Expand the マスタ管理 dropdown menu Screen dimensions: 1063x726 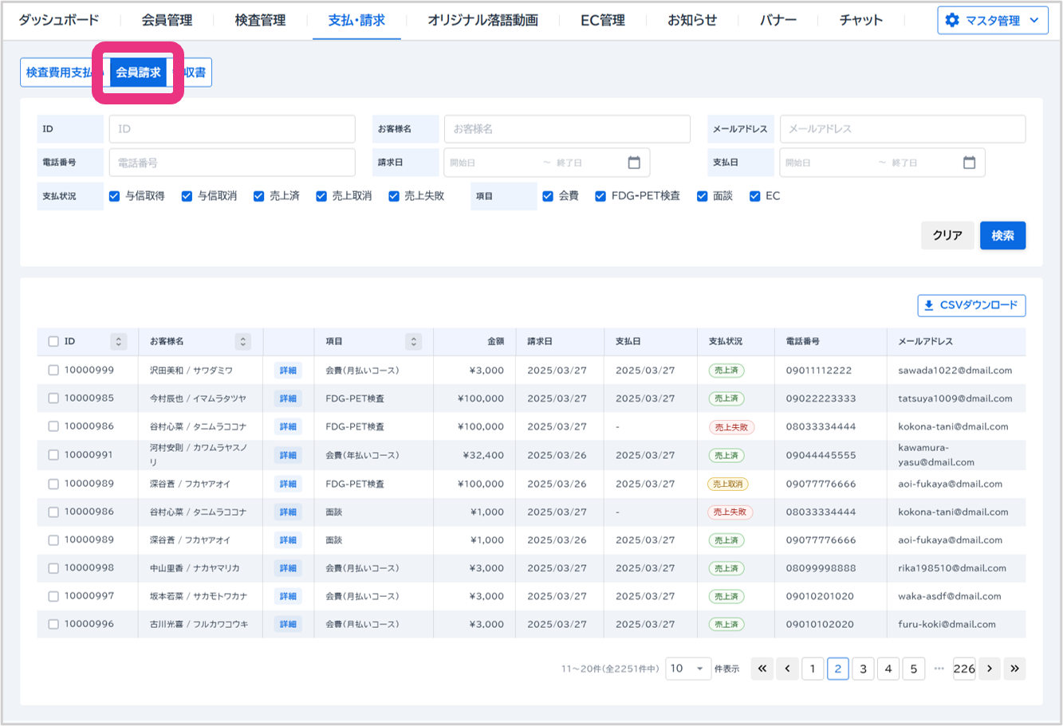(992, 21)
